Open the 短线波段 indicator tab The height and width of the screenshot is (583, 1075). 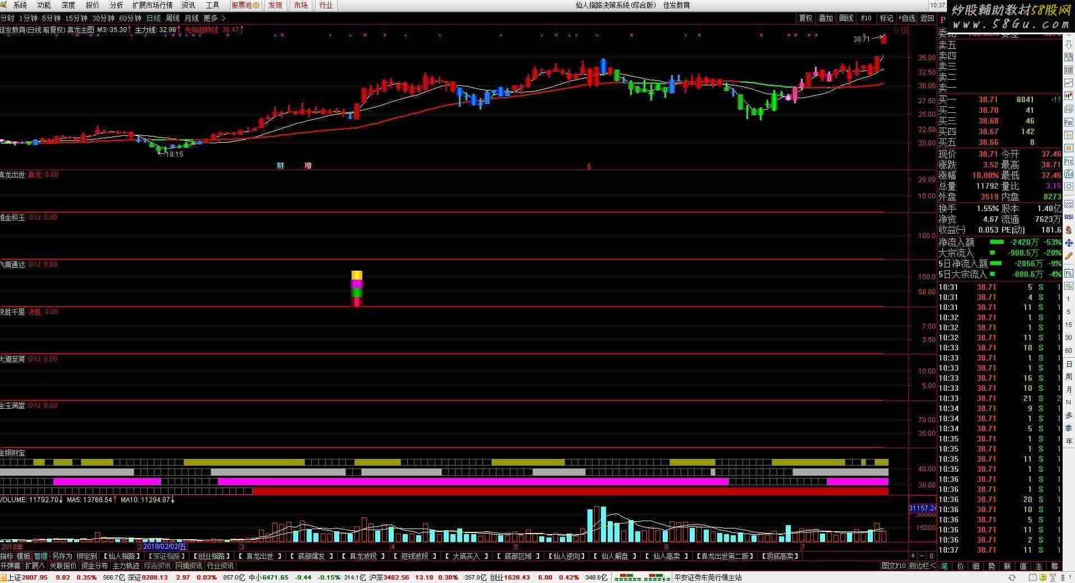pyautogui.click(x=414, y=556)
